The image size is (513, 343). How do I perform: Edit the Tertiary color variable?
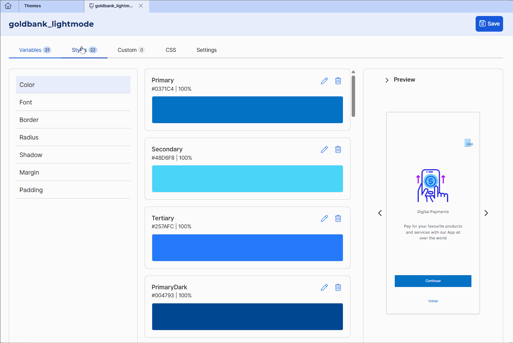click(x=324, y=218)
